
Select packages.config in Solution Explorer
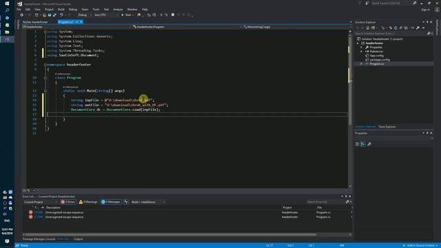[380, 60]
